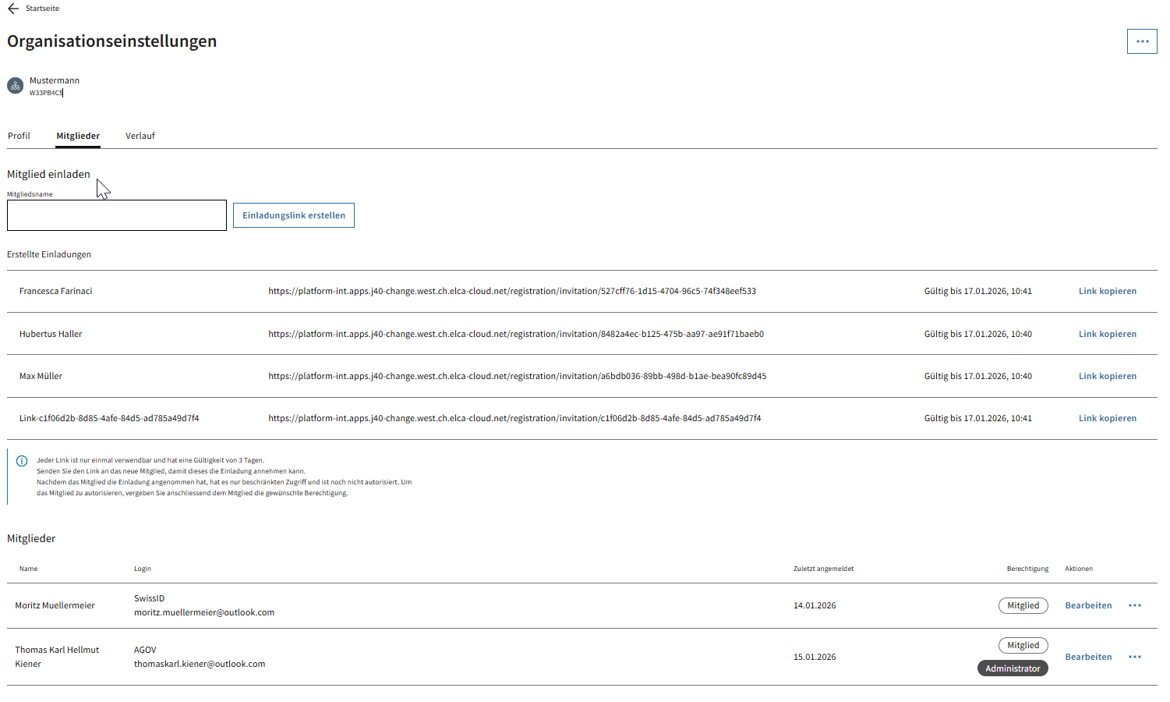
Task: Open more actions for Thomas Karl Hellmut Kiener
Action: 1134,657
